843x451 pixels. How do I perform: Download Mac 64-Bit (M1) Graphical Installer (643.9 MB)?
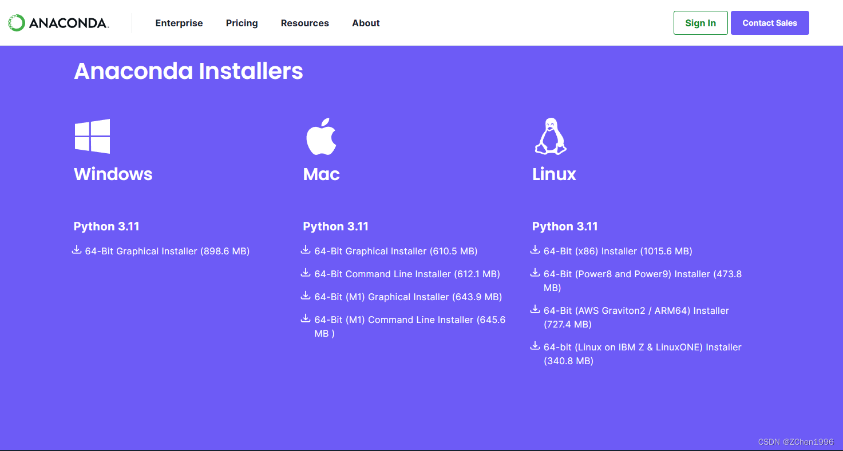tap(408, 297)
